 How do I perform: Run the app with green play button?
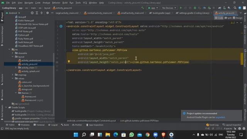click(x=181, y=8)
